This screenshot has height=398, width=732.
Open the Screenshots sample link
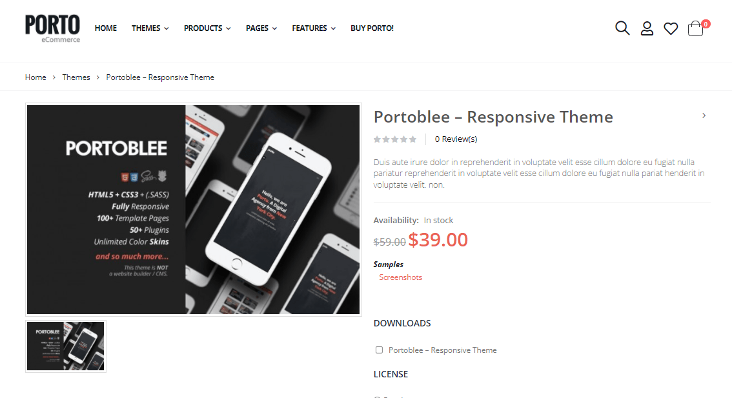click(x=401, y=277)
